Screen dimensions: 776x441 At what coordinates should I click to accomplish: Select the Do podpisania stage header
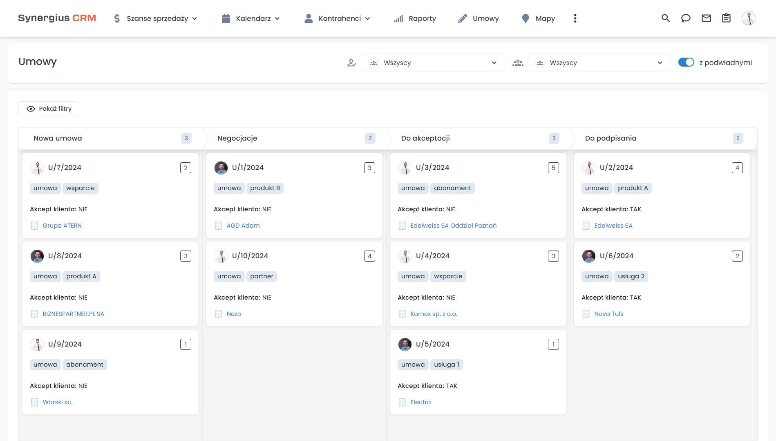[x=611, y=138]
